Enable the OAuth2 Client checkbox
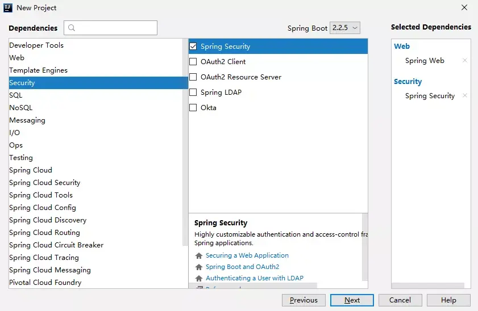Viewport: 478px width, 311px height. pyautogui.click(x=193, y=61)
